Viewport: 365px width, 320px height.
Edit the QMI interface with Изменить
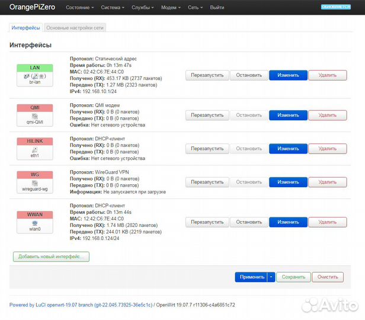[x=288, y=115]
